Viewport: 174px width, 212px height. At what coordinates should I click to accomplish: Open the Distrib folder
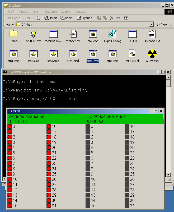(x=13, y=34)
